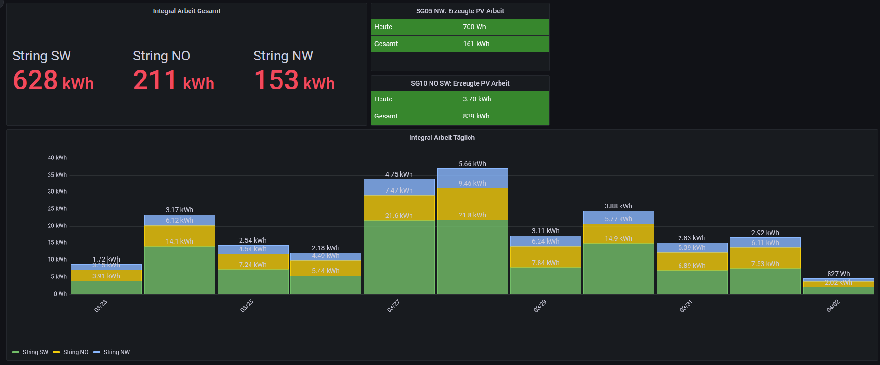
Task: Toggle String NO series label in chart legend
Action: click(x=76, y=352)
